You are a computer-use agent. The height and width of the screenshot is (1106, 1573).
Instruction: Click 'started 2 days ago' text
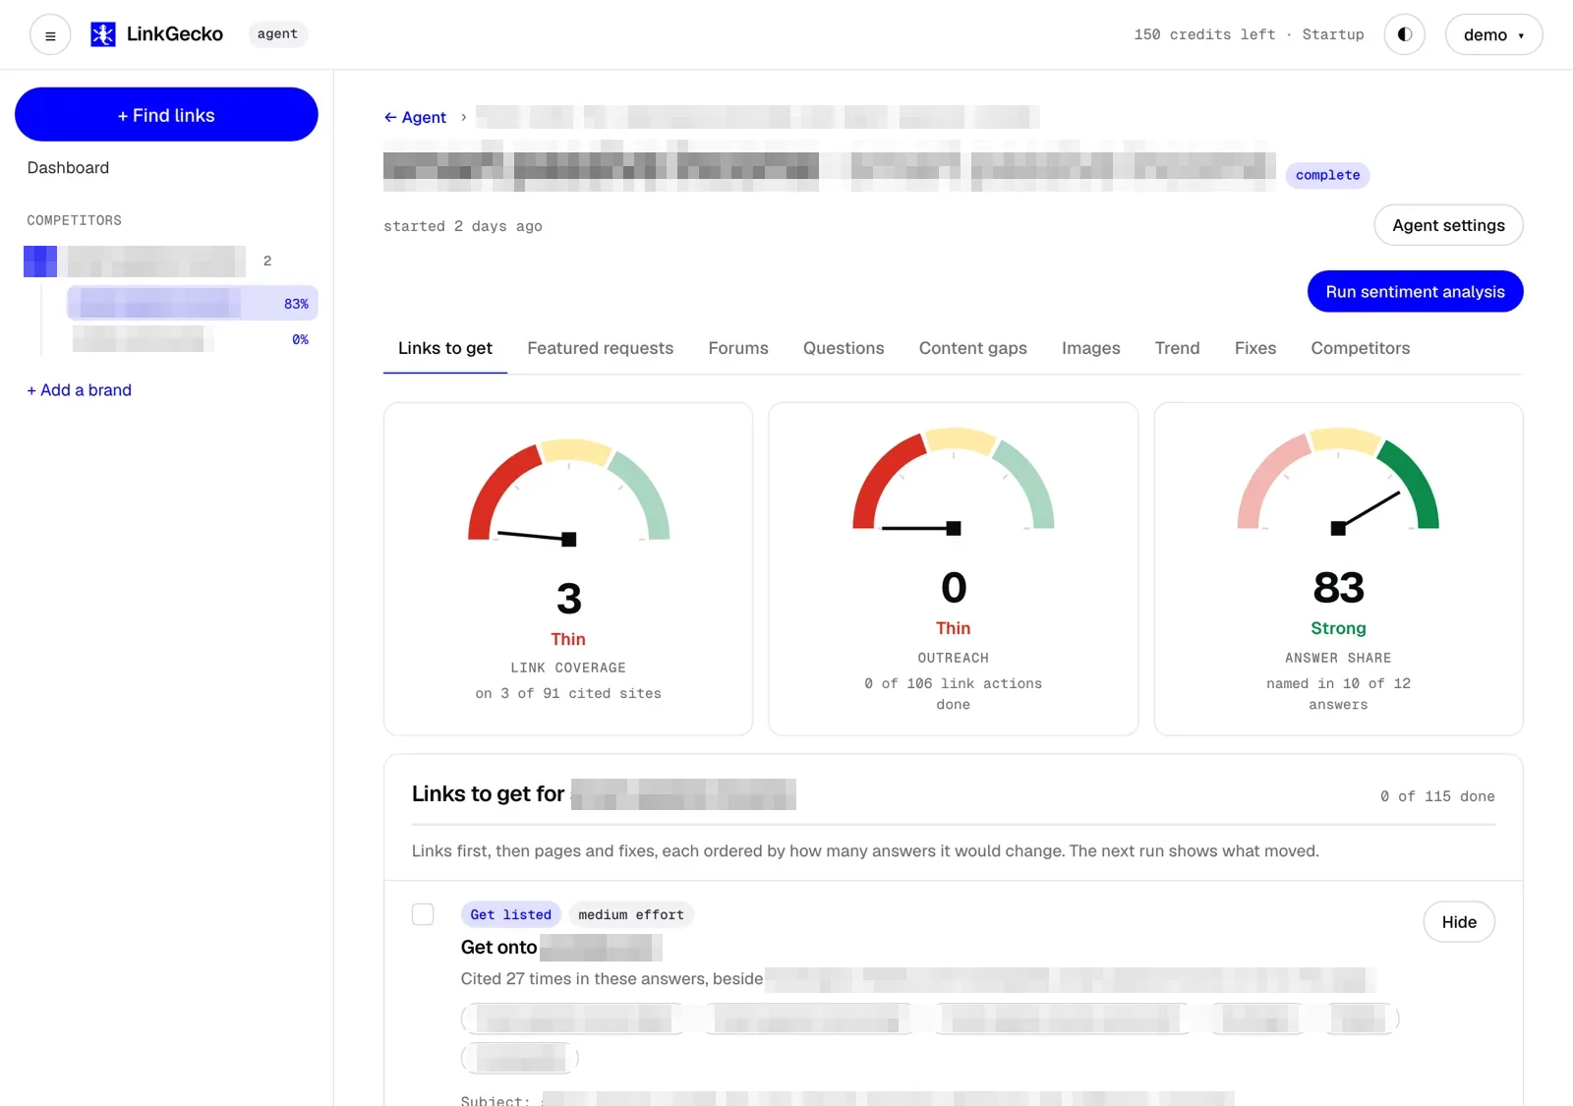(462, 226)
